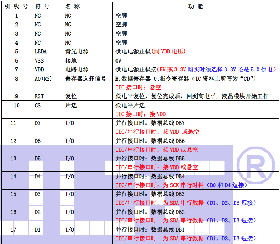
Task: Click pin number 17 cell
Action: 14,230
